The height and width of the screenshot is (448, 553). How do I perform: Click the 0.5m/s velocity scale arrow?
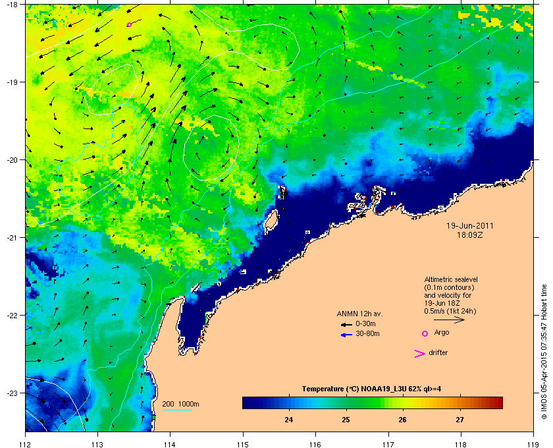pyautogui.click(x=449, y=320)
